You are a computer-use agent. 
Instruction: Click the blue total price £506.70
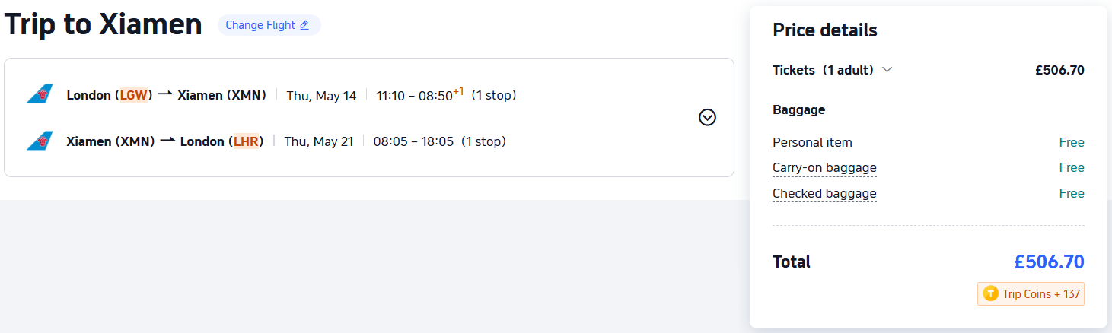(1048, 262)
